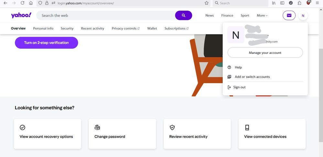Click the browser reload icon
The width and height of the screenshot is (323, 157).
(22, 3)
